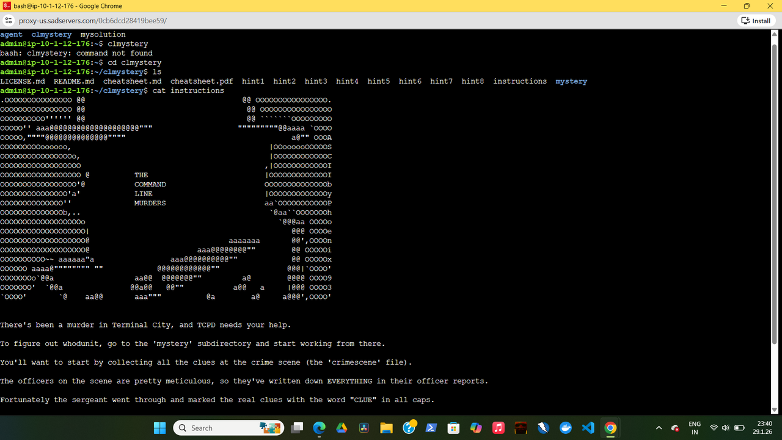
Task: Launch Microsoft Edge from the taskbar
Action: point(320,428)
